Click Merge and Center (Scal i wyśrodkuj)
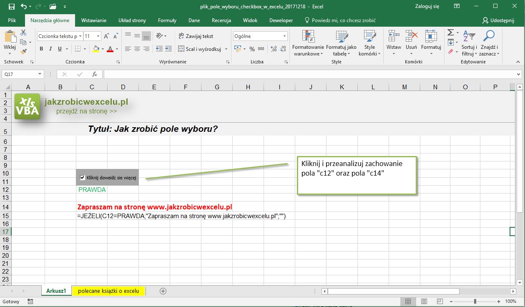Image resolution: width=525 pixels, height=307 pixels. 199,49
